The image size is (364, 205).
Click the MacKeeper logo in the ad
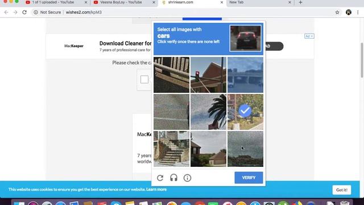coord(74,46)
